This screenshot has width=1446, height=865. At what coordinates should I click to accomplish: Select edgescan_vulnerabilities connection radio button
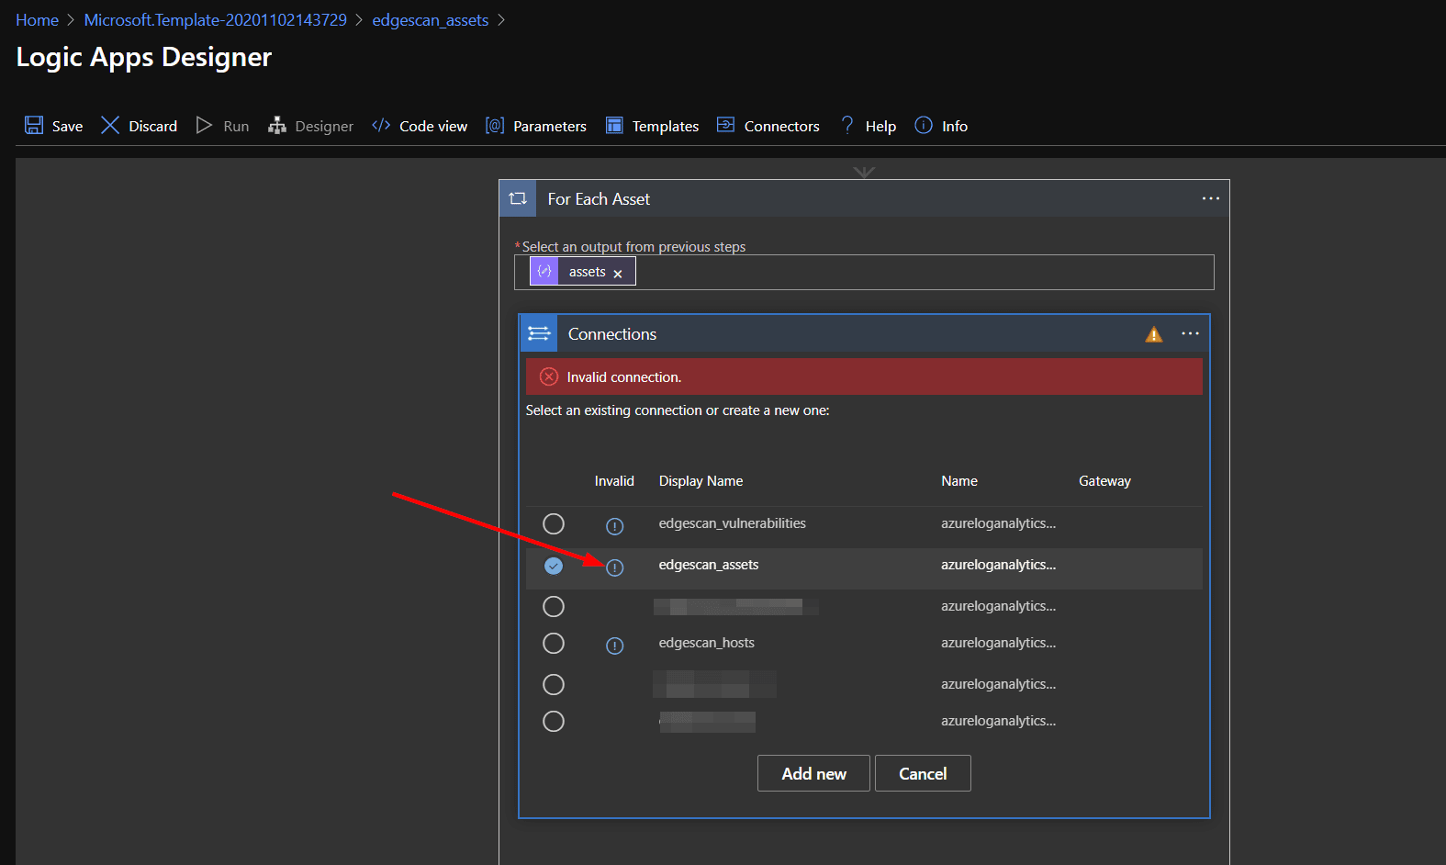[554, 523]
